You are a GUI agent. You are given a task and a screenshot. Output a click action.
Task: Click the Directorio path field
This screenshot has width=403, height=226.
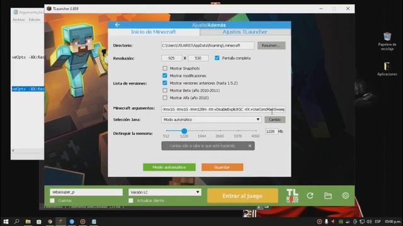click(x=208, y=46)
